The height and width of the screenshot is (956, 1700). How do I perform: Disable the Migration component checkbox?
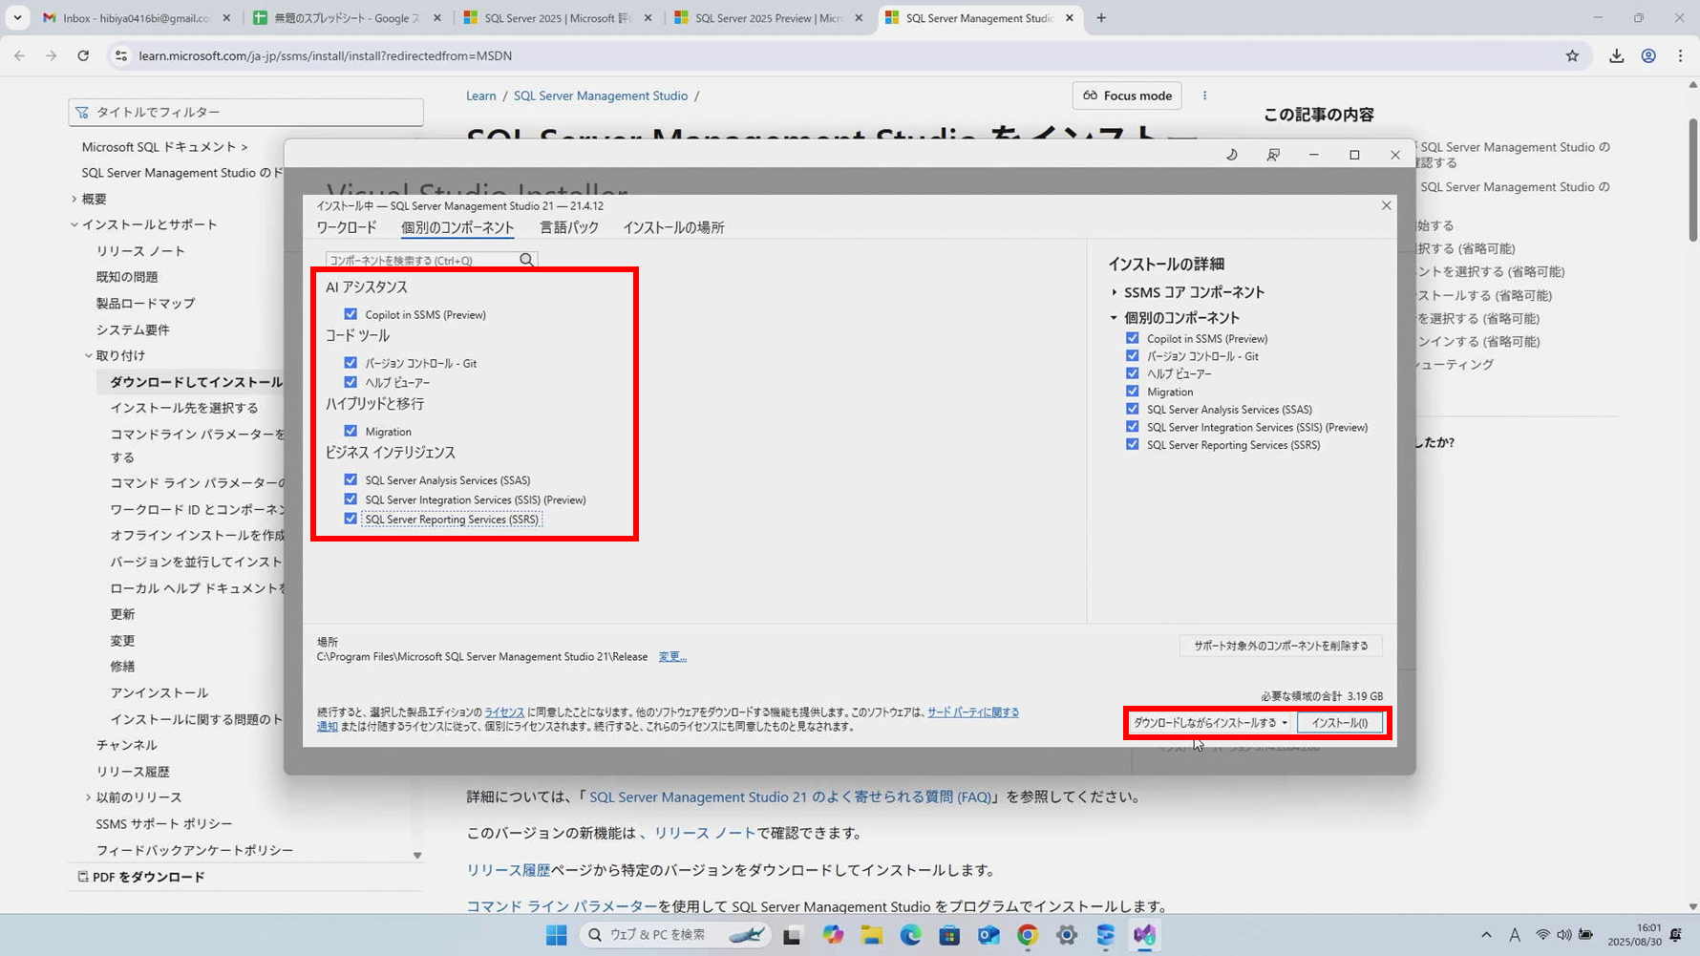click(x=351, y=430)
